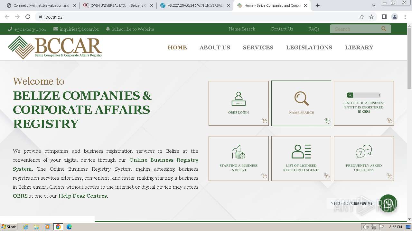Image resolution: width=412 pixels, height=231 pixels.
Task: Open Help Desk Centres link
Action: 83,196
